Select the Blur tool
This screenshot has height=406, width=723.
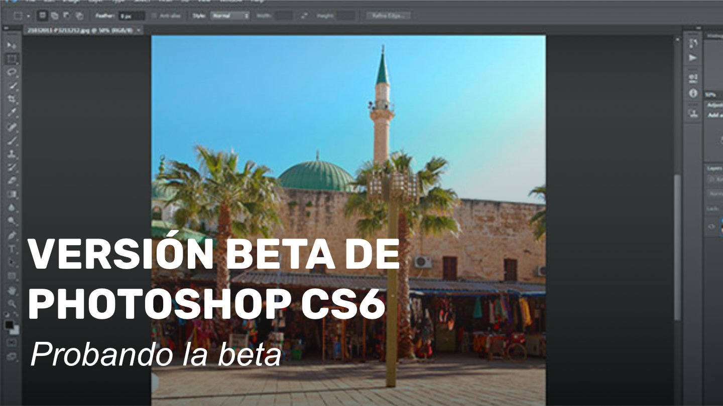click(x=12, y=208)
